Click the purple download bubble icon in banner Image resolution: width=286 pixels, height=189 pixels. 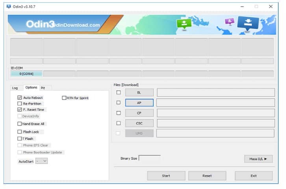[x=230, y=22]
